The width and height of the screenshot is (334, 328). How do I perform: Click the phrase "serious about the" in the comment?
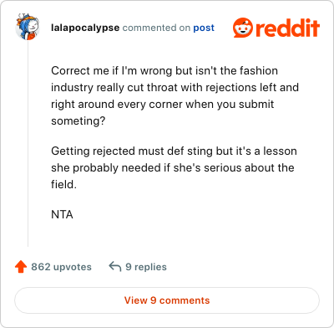click(x=249, y=167)
